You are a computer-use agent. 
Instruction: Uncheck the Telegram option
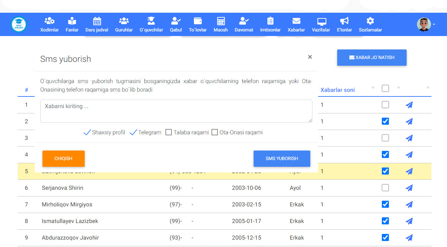(x=134, y=133)
